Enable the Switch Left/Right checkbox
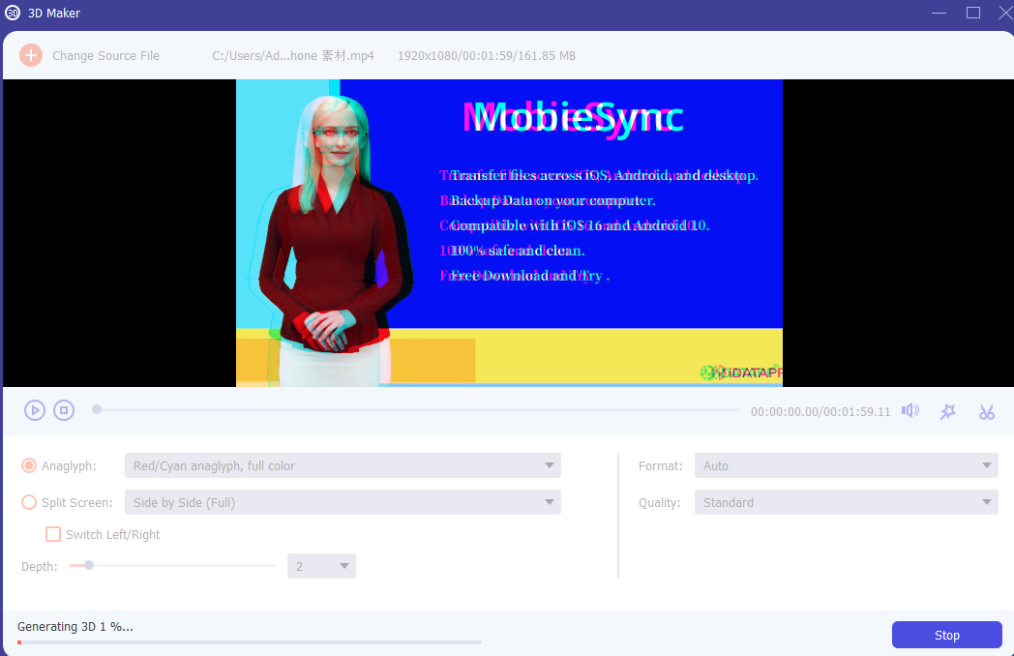Screen dimensions: 1014x656 pos(53,534)
